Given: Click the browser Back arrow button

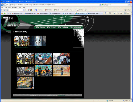Looking at the screenshot, I should pyautogui.click(x=2, y=5).
